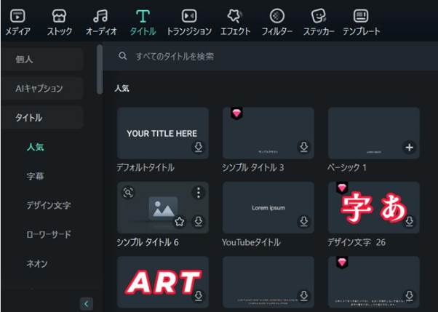438x312 pixels.
Task: Collapse the left sidebar with arrow button
Action: tap(86, 303)
